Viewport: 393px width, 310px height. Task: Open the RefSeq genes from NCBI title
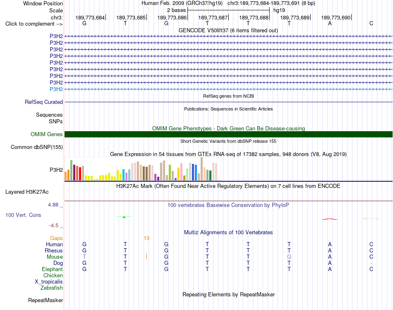tap(228, 96)
